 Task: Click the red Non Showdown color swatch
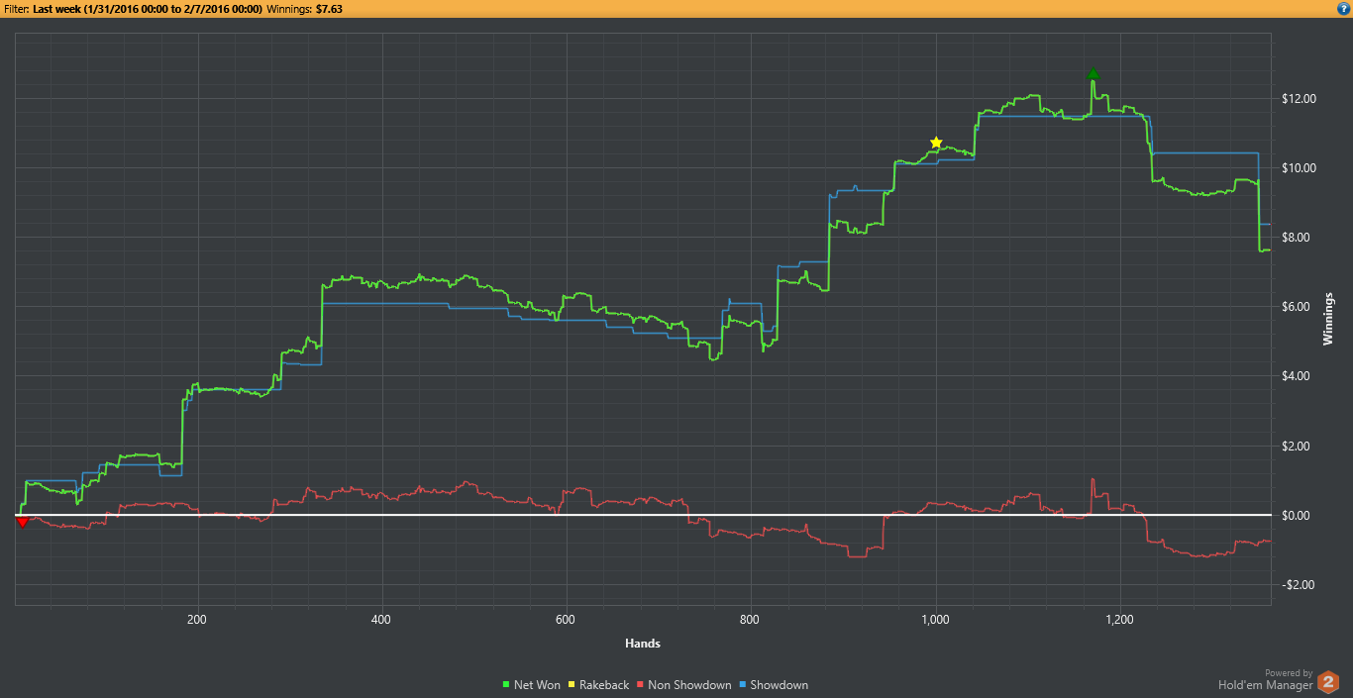pyautogui.click(x=641, y=685)
